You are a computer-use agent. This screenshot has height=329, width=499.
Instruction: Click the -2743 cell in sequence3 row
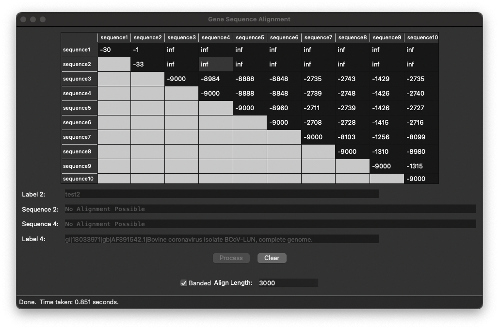coord(353,79)
